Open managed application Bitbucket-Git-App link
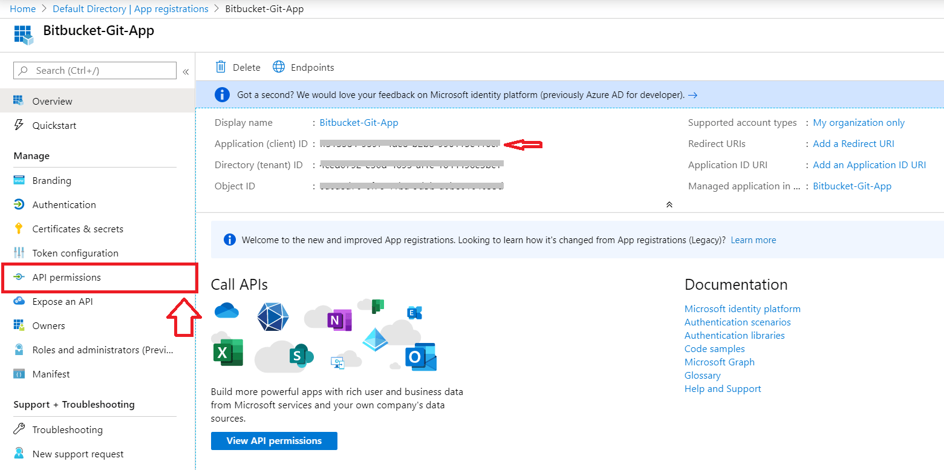944x470 pixels. coord(852,186)
